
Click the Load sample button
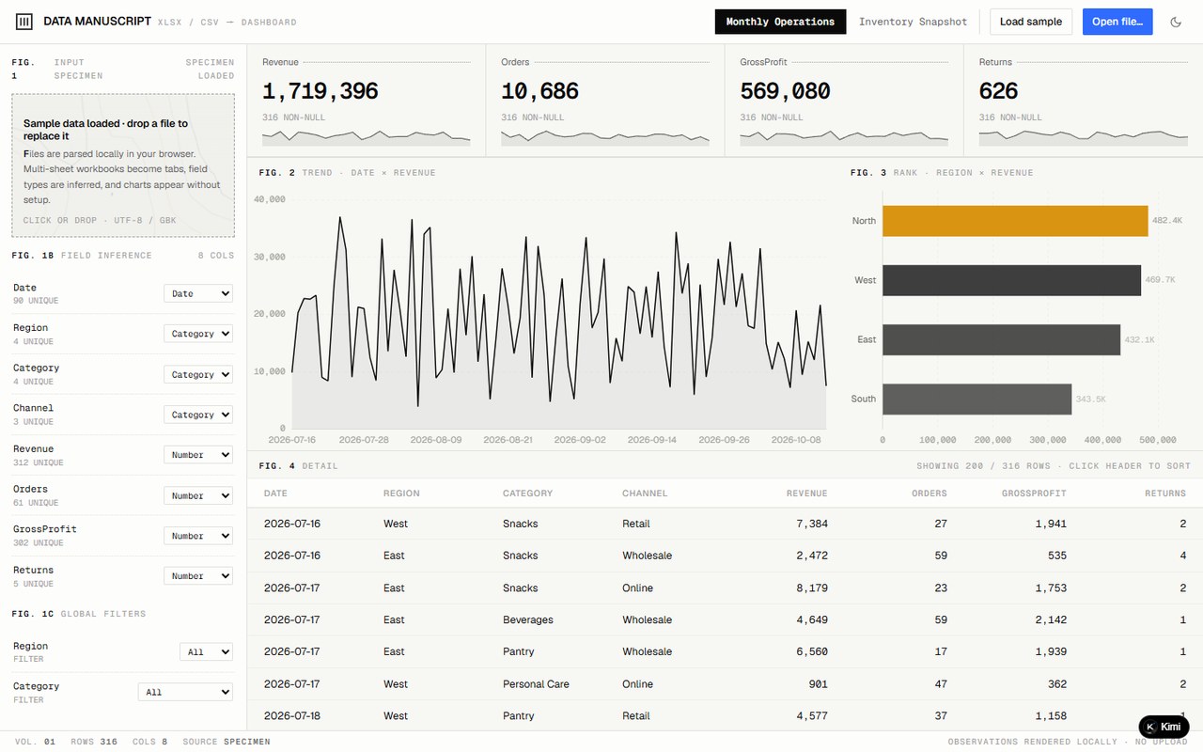[1031, 22]
